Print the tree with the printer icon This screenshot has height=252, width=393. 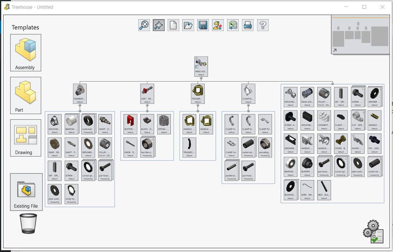click(248, 25)
